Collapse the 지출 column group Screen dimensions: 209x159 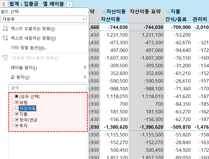[x=168, y=12]
